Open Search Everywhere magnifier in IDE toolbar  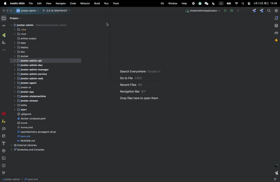click(269, 11)
